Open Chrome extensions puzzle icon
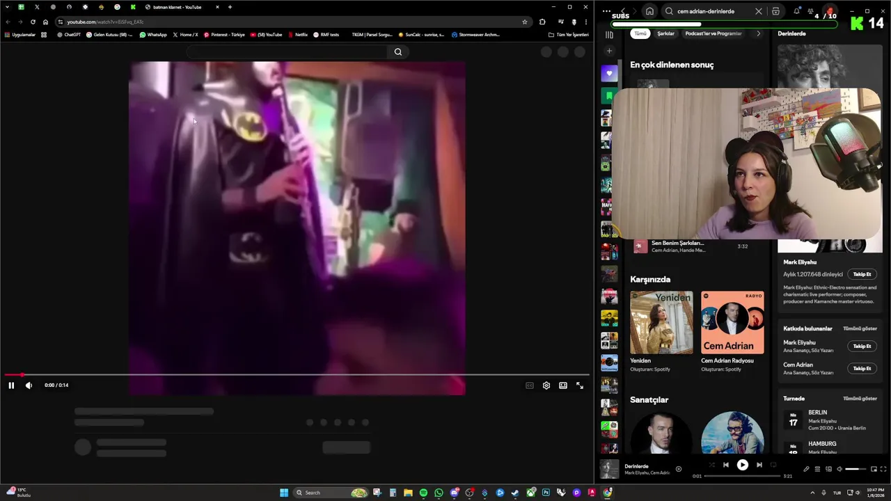891x501 pixels. coord(542,22)
